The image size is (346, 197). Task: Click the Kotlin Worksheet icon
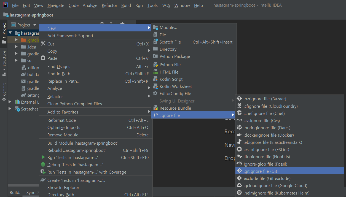coord(155,86)
